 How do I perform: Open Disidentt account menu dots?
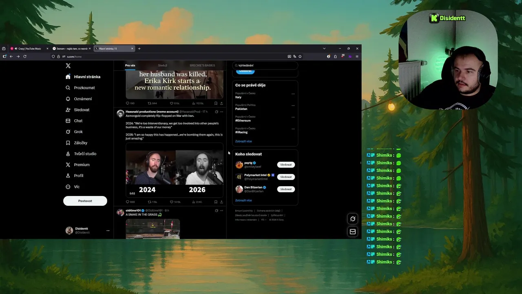pos(108,231)
